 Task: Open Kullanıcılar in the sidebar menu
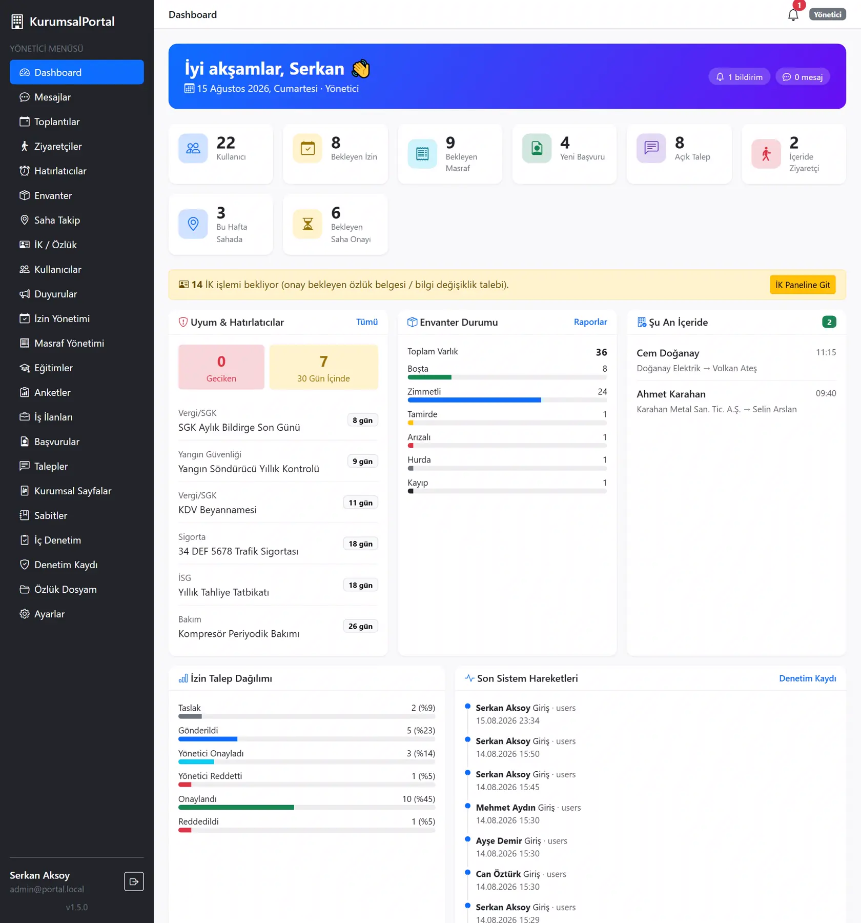pyautogui.click(x=77, y=269)
